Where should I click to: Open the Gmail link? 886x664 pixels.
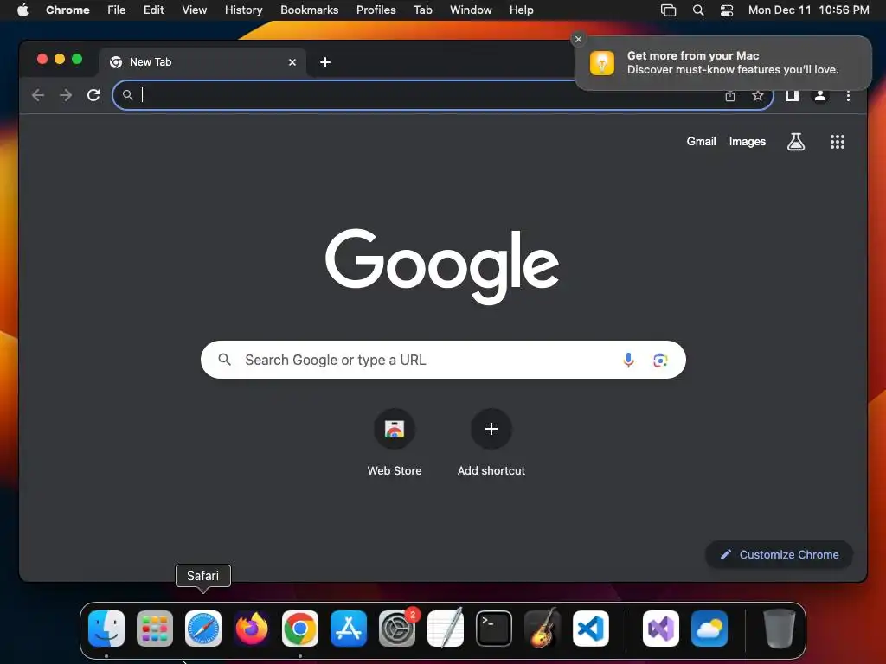coord(701,142)
